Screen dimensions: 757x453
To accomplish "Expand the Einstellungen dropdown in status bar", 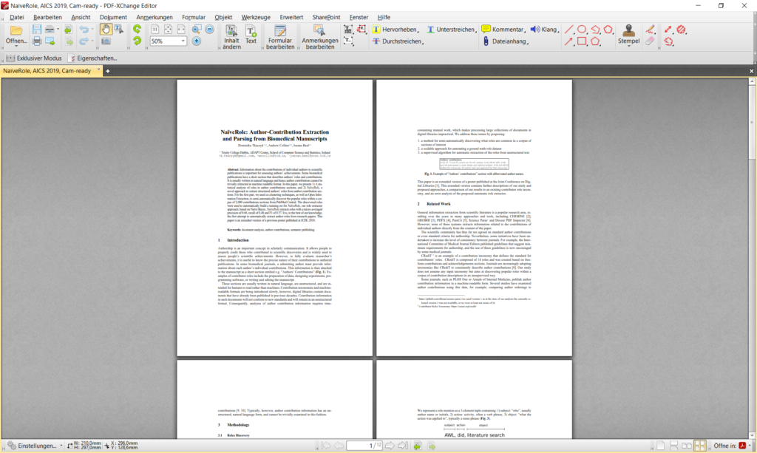I will pos(61,446).
